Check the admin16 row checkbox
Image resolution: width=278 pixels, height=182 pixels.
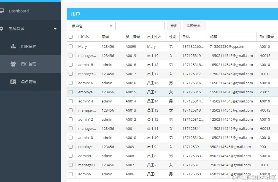[x=71, y=83]
